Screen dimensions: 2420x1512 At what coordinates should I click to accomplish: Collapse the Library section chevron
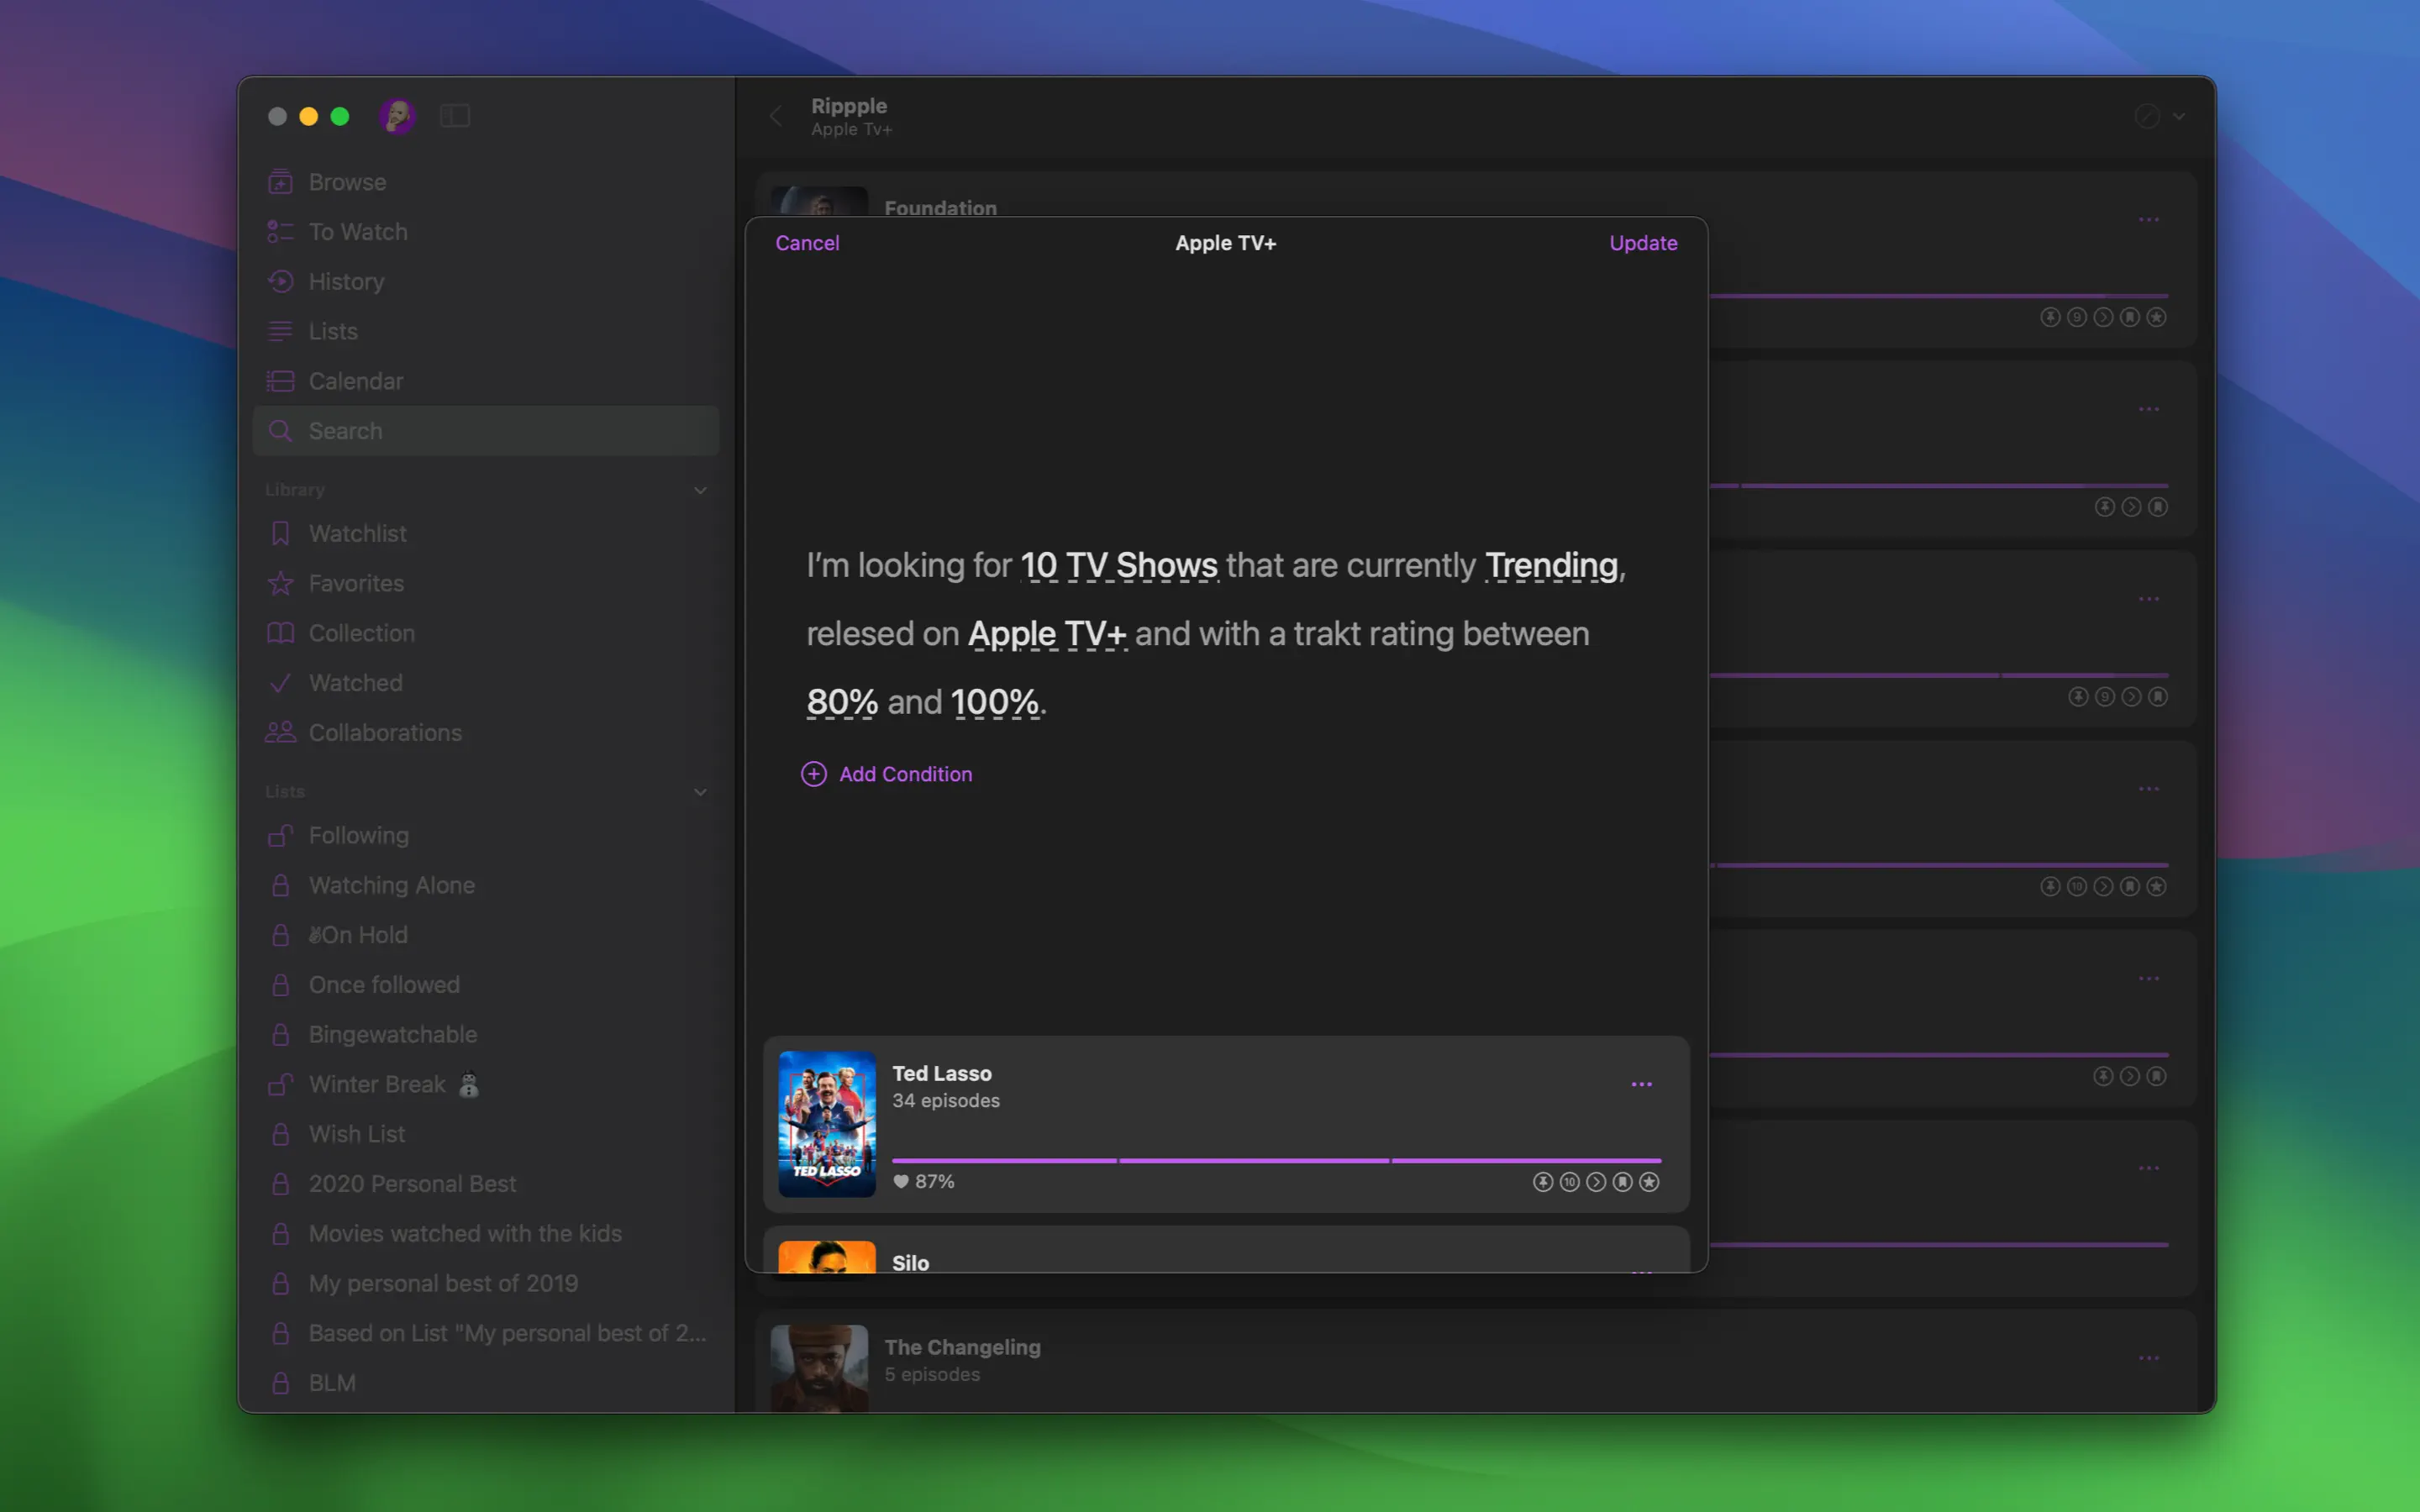(700, 490)
